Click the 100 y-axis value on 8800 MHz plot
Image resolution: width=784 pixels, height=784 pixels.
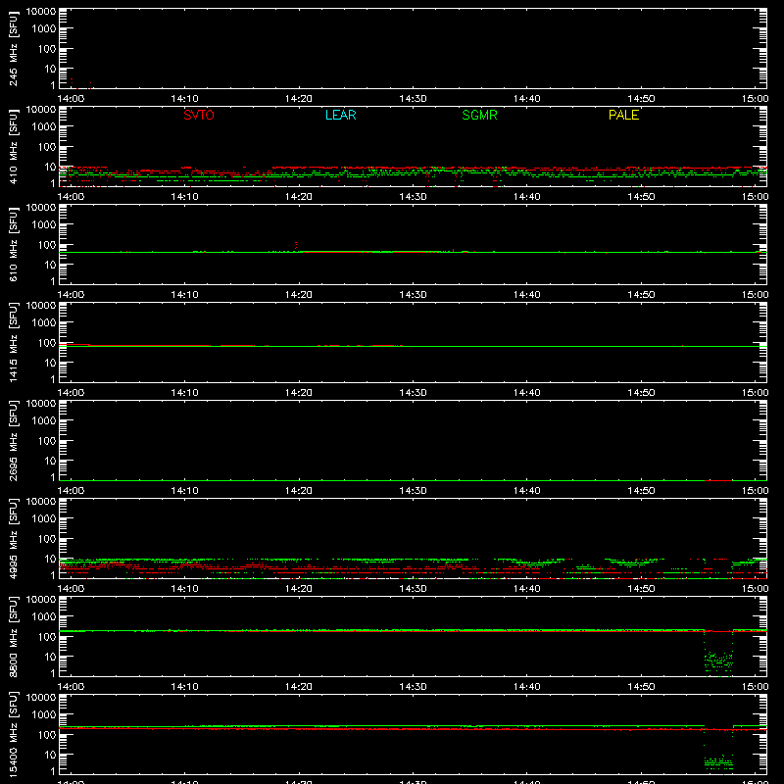point(47,637)
